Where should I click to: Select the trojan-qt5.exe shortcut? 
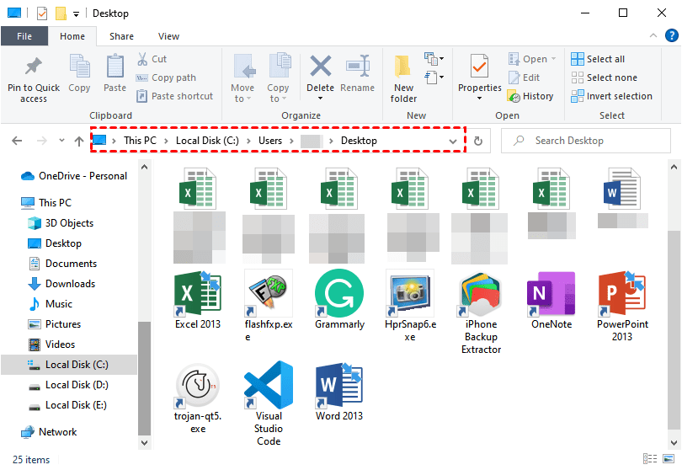pos(198,398)
